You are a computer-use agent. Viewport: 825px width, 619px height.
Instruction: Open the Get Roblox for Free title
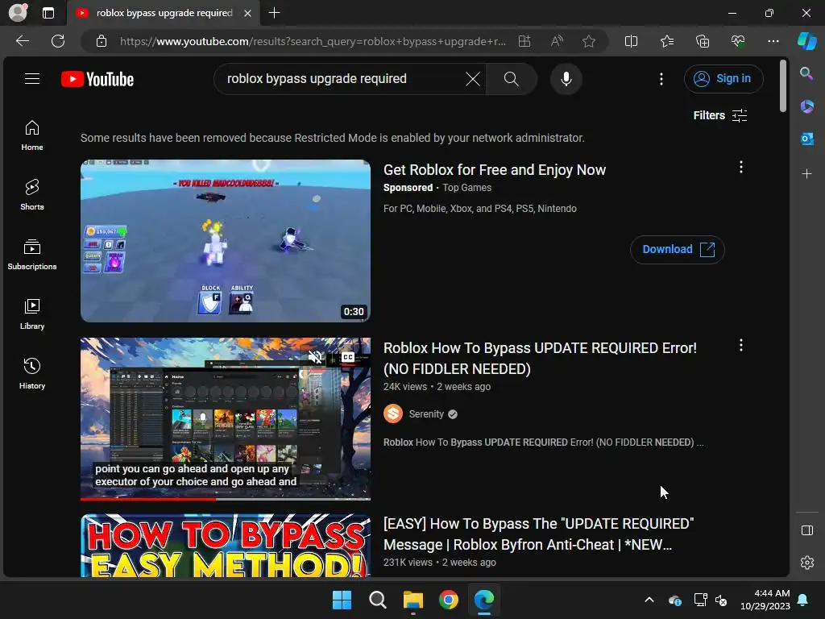[x=495, y=170]
